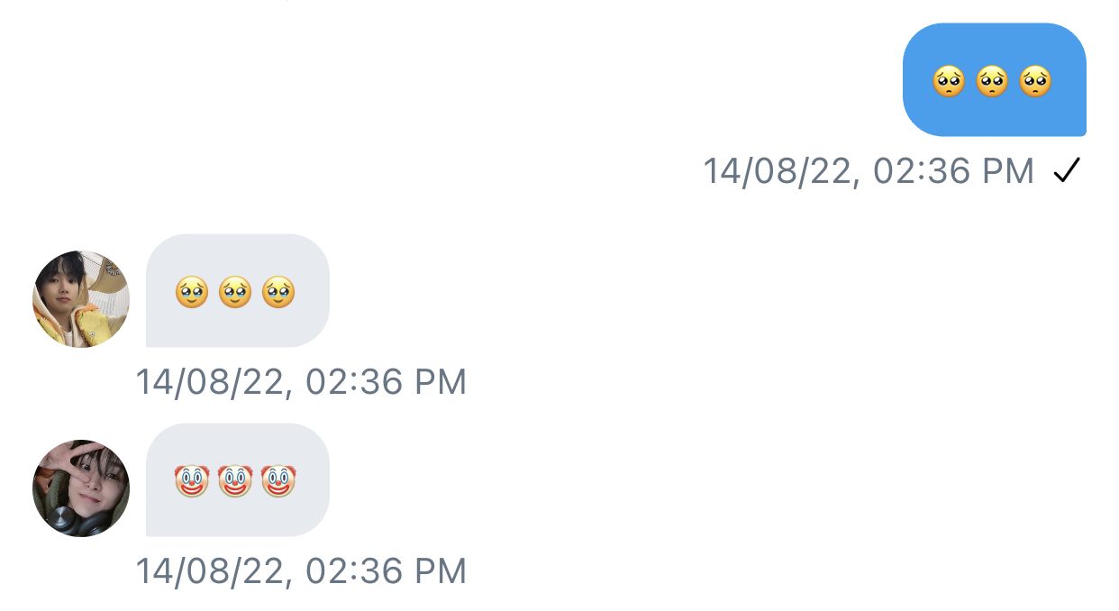This screenshot has height=611, width=1119.
Task: Select the middle pleading face emoji in sent message
Action: pyautogui.click(x=992, y=82)
